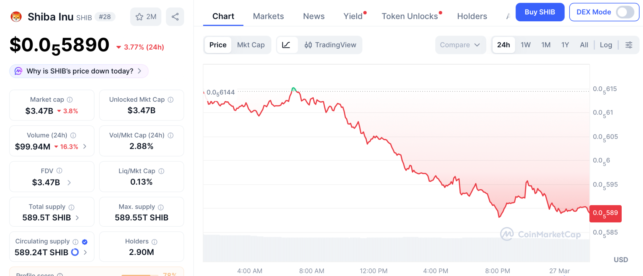
Task: Switch to the Markets tab
Action: (x=268, y=16)
